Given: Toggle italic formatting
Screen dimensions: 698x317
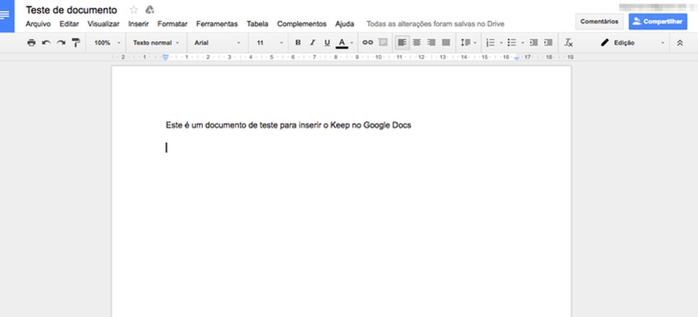Looking at the screenshot, I should (313, 43).
